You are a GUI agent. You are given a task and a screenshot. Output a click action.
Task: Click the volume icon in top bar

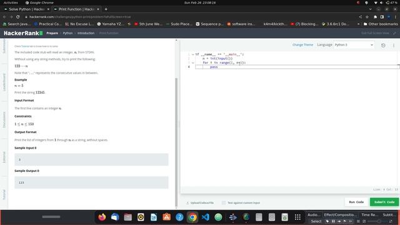point(381,2)
